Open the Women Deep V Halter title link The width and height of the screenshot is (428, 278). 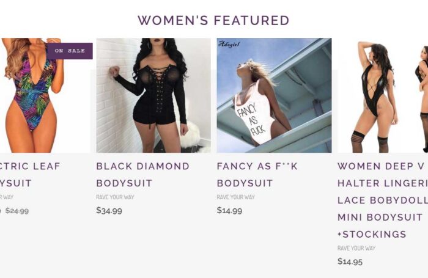383,200
